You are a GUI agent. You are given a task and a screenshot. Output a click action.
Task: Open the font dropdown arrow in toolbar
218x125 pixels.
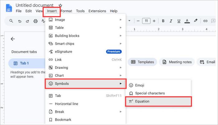pyautogui.click(x=129, y=21)
